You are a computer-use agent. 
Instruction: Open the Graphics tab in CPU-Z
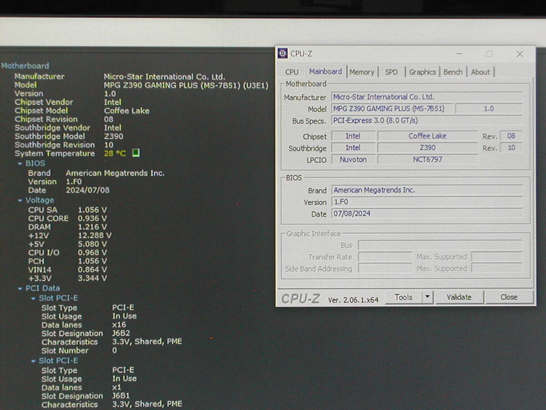(422, 72)
